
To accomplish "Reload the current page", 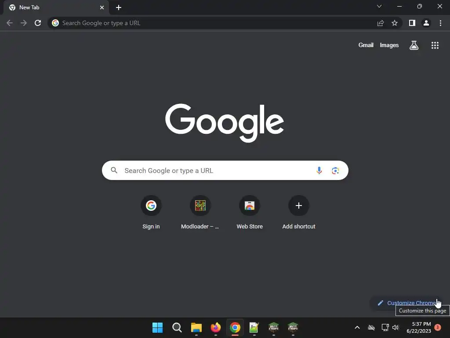I will [x=38, y=23].
